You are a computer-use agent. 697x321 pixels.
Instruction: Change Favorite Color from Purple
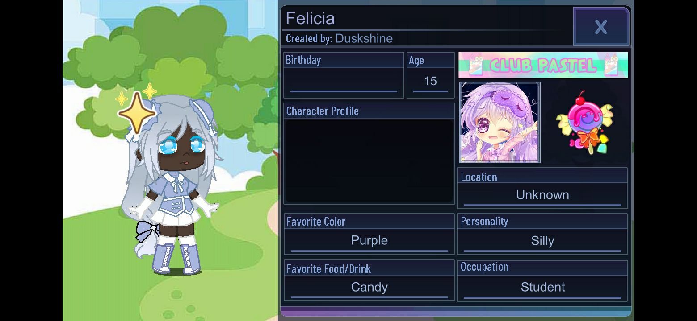[x=369, y=241]
